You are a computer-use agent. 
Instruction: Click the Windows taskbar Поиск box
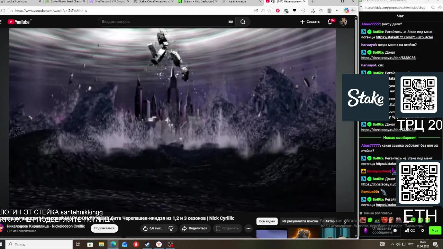(x=39, y=245)
